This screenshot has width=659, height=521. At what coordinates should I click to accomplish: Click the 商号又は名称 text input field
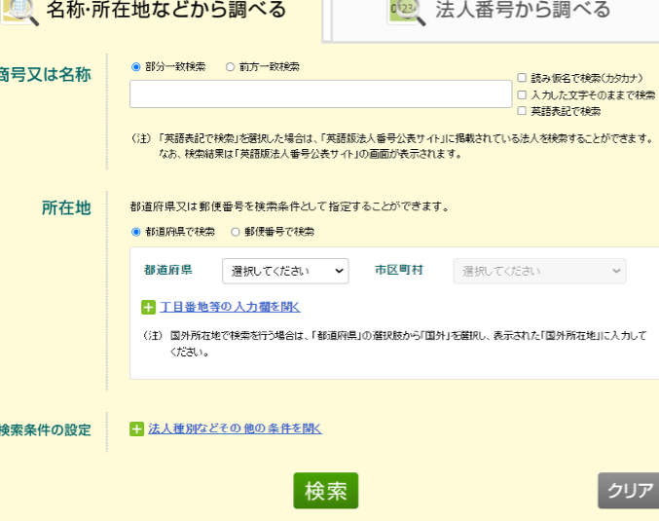320,93
